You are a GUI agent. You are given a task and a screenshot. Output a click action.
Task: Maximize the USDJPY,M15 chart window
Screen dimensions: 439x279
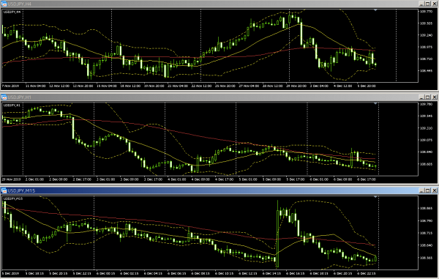click(428, 190)
